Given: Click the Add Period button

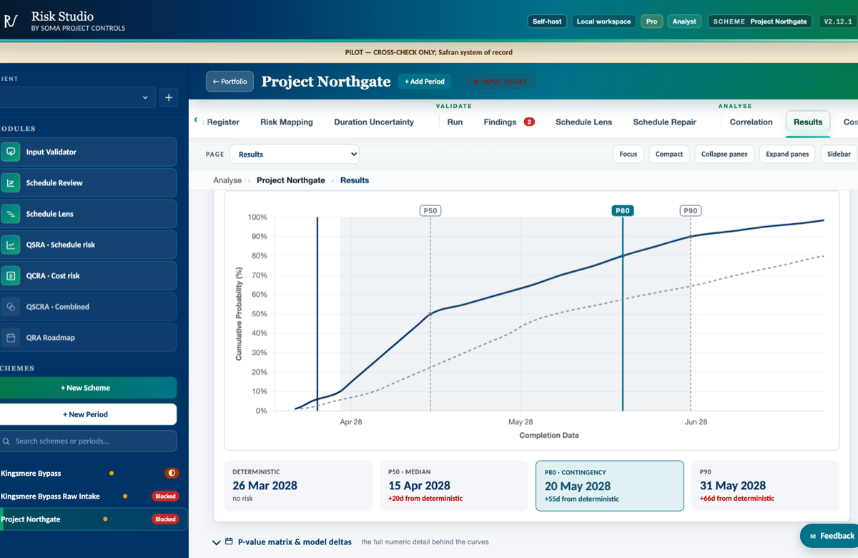Looking at the screenshot, I should (425, 82).
